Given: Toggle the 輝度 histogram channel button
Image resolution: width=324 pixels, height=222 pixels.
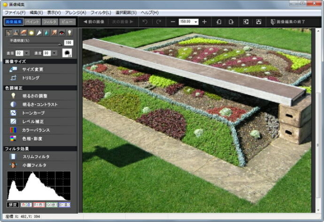Looking at the screenshot, I should click(13, 205).
